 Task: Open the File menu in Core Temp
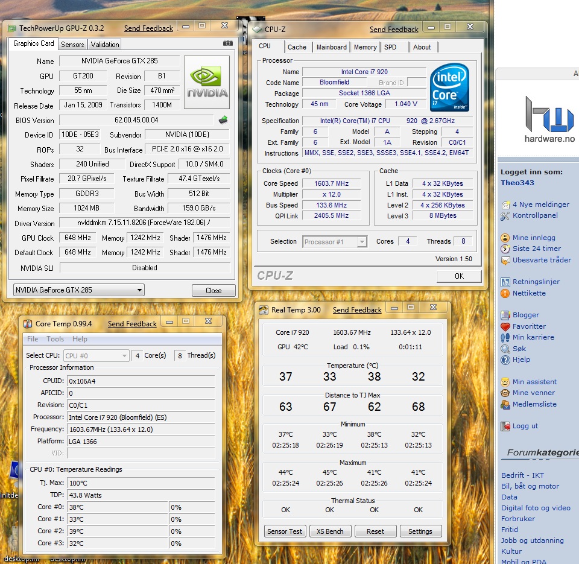(x=33, y=338)
